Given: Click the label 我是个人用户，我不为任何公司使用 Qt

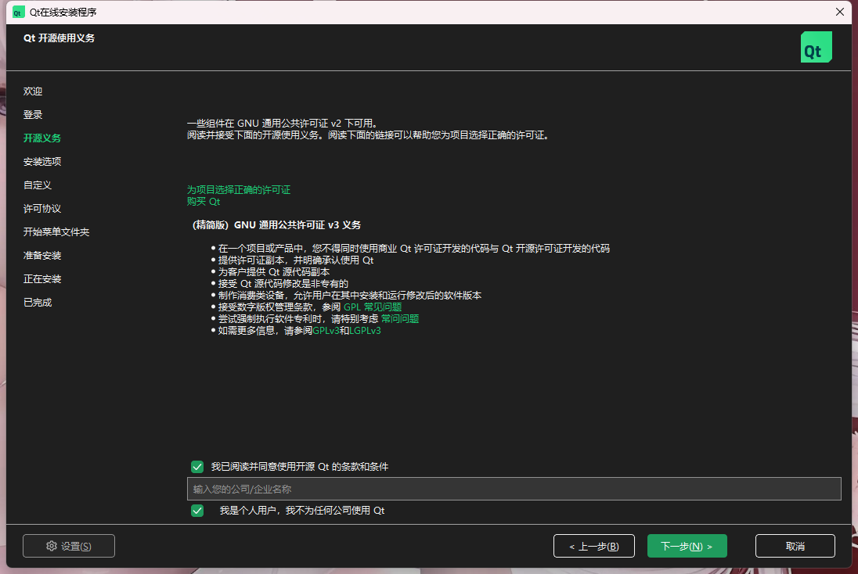Looking at the screenshot, I should click(x=302, y=511).
